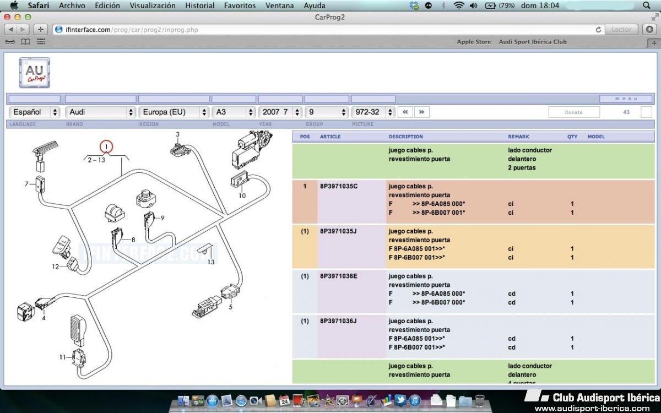Click the Safari forward arrow button
The width and height of the screenshot is (661, 413).
pos(23,29)
